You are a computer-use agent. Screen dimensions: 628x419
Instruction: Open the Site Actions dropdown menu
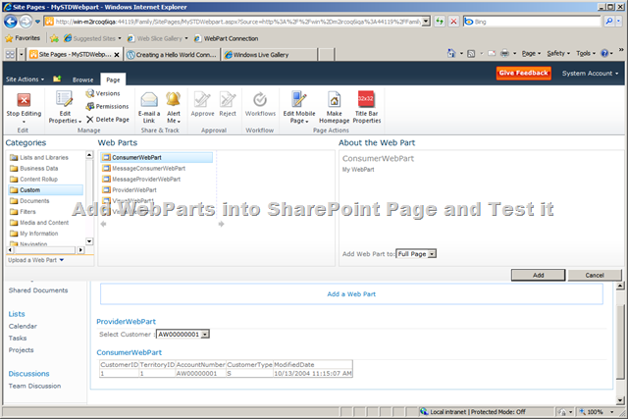pyautogui.click(x=25, y=79)
